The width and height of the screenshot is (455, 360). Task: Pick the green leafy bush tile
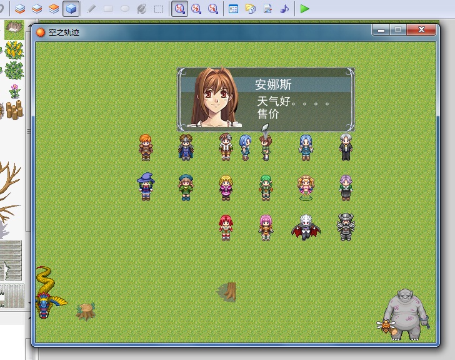pos(14,70)
